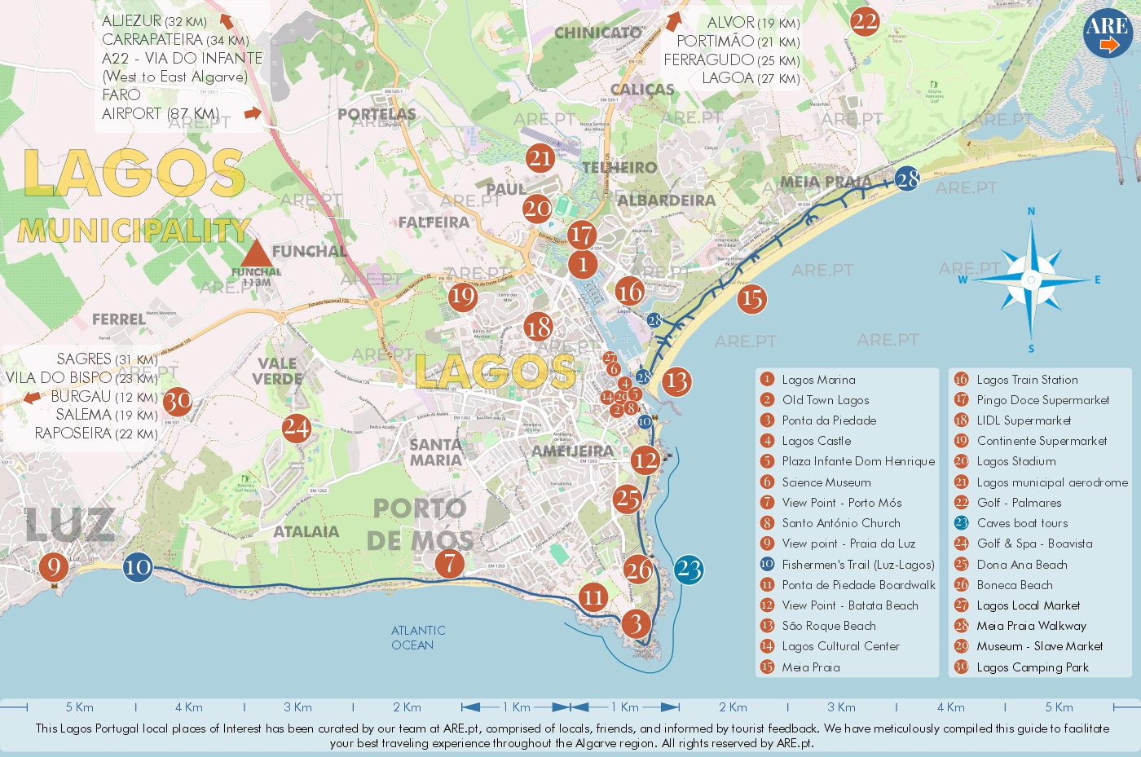
Task: Select marker 21 for Lagos municipal aerodrome
Action: [x=540, y=158]
